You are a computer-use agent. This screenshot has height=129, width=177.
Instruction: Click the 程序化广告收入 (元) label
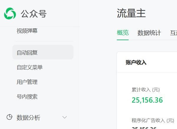coord(153,120)
